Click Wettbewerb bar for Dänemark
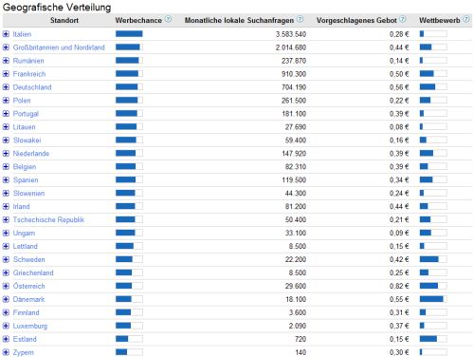Viewport: 474px width, 357px height. coord(433,299)
